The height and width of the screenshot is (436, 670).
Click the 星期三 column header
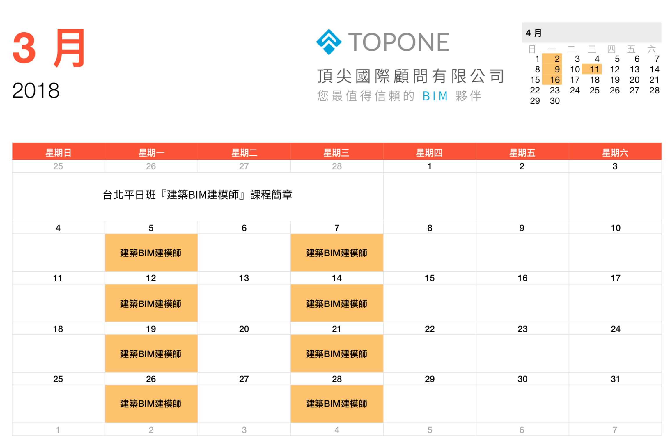(x=336, y=153)
